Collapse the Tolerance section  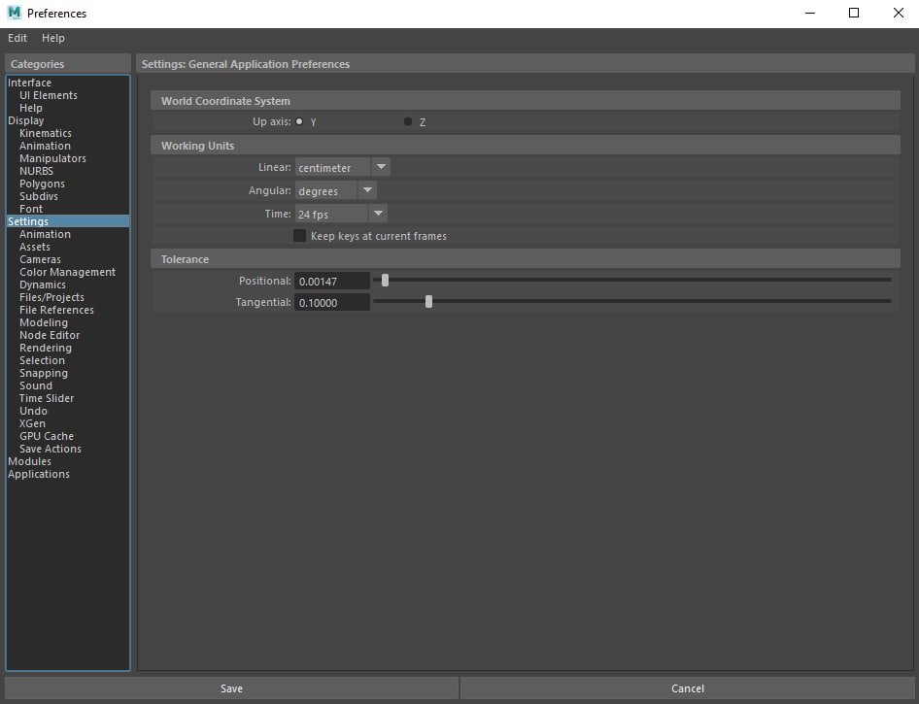526,259
